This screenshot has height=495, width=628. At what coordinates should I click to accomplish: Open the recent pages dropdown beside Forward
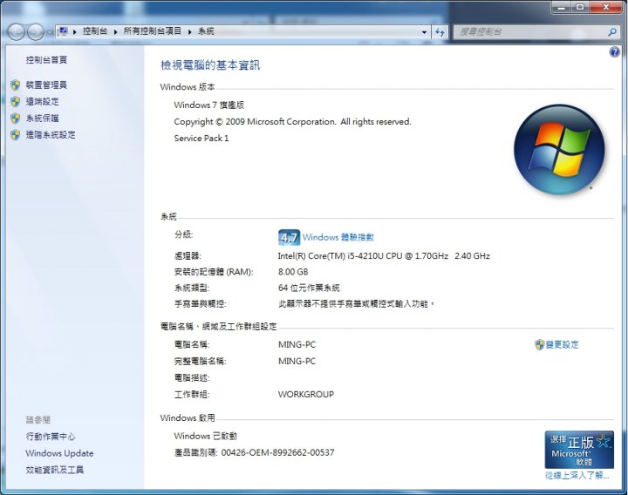tap(49, 32)
